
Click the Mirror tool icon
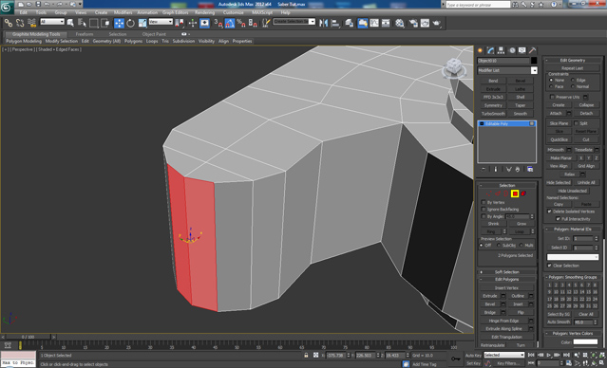323,23
